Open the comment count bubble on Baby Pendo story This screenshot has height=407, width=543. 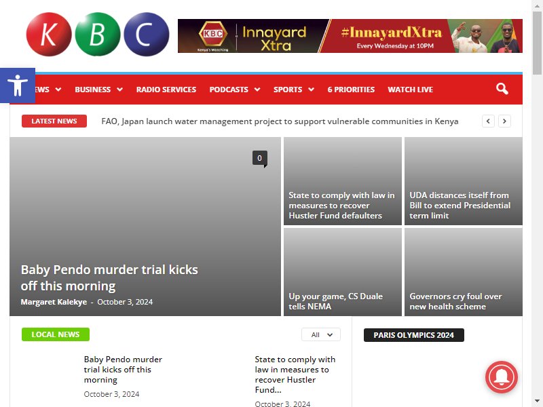tap(260, 159)
